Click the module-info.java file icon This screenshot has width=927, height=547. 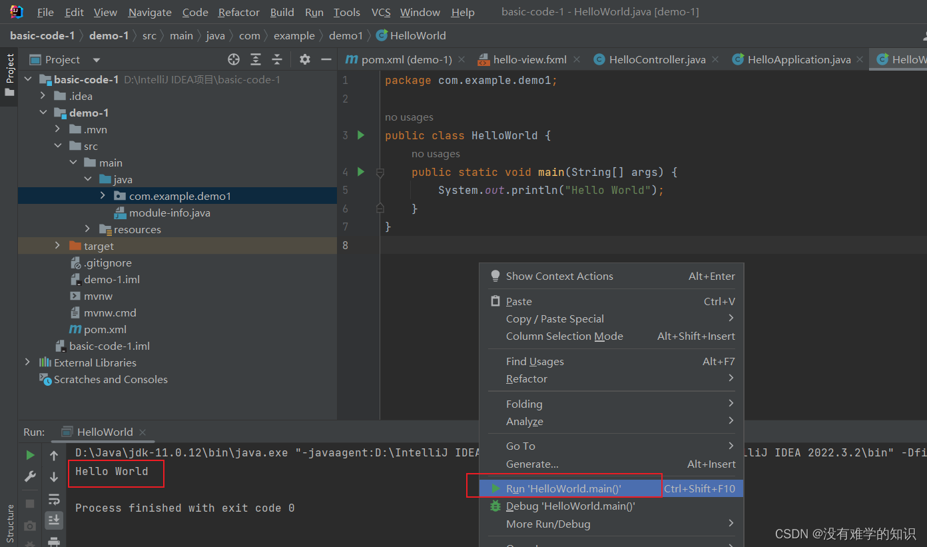(121, 213)
